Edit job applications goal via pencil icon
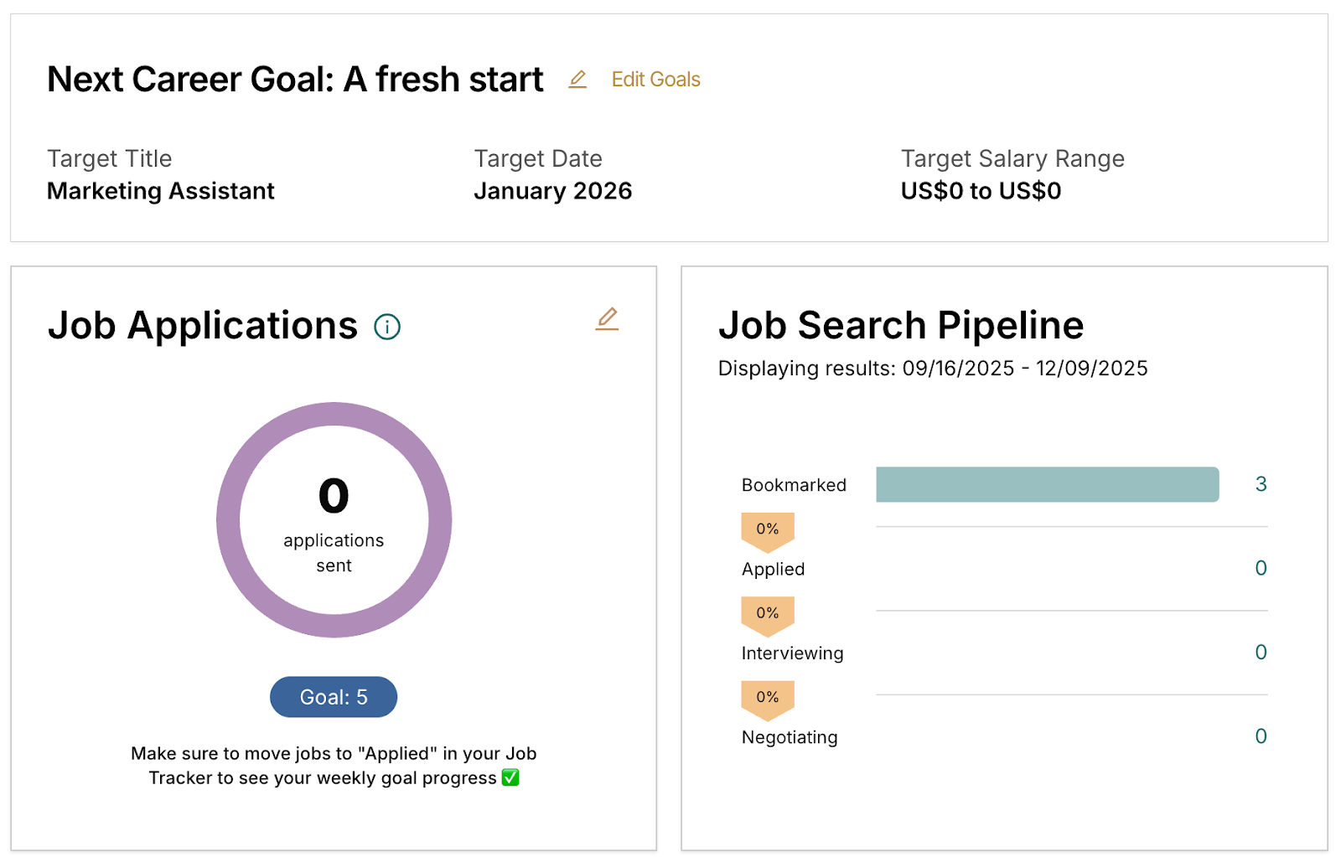1341x857 pixels. pyautogui.click(x=607, y=319)
